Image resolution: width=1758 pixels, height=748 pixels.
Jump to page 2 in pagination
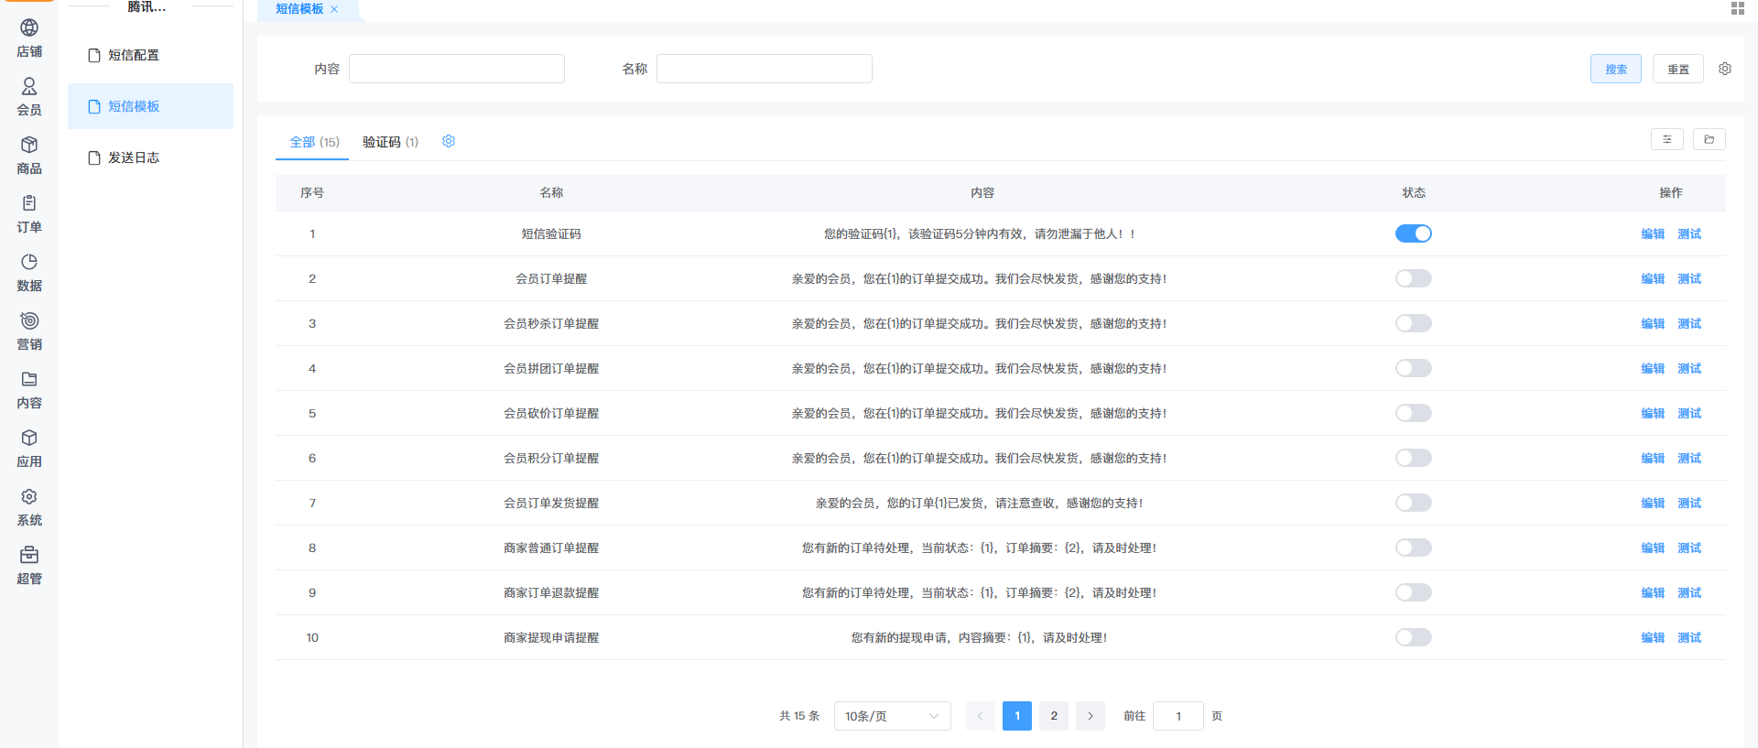[1054, 716]
